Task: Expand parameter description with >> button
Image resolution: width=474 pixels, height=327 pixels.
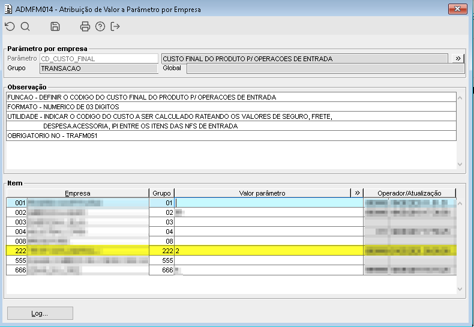Action: (x=458, y=58)
